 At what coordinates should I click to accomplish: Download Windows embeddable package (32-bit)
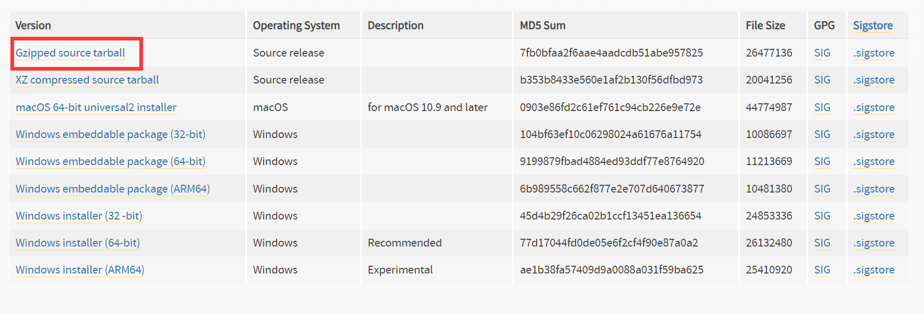(110, 134)
